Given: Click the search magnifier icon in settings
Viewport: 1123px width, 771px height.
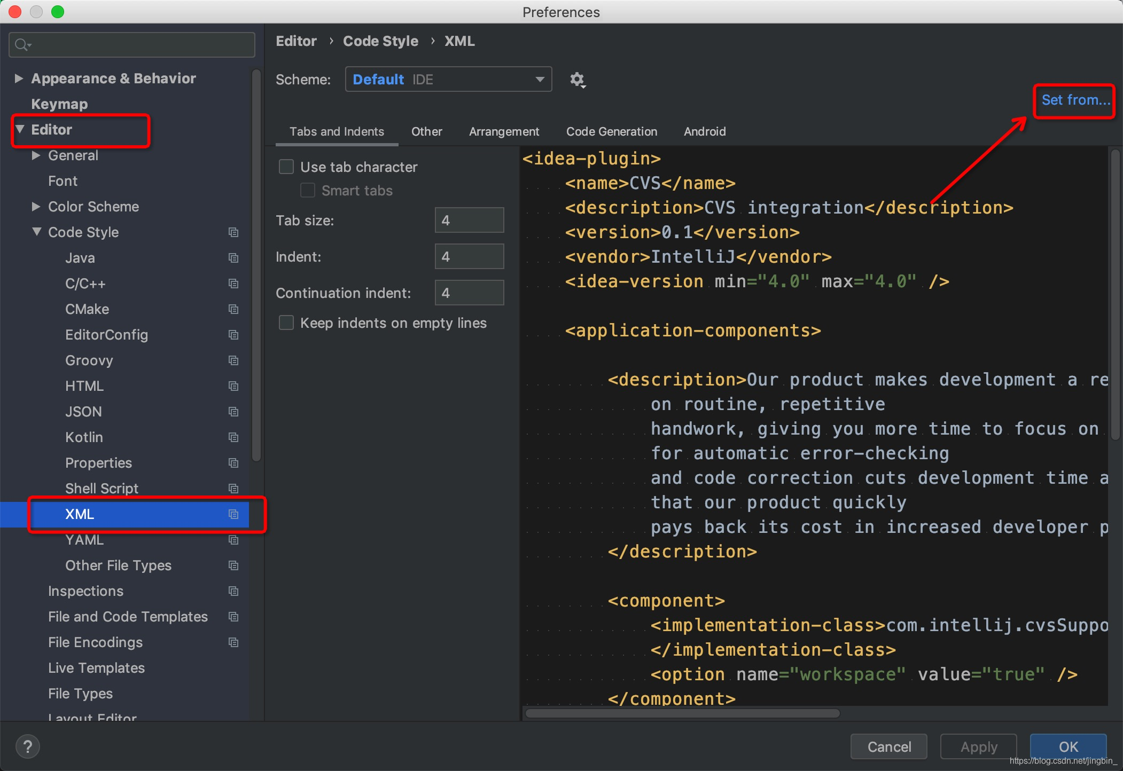Looking at the screenshot, I should 22,45.
